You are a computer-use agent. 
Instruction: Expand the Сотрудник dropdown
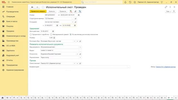coord(73,22)
